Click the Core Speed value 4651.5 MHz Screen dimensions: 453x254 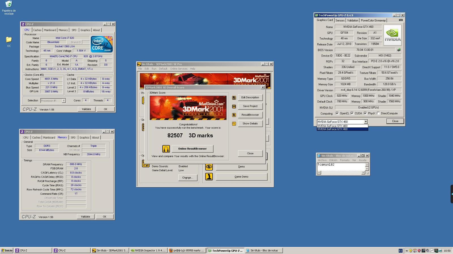[x=51, y=79]
